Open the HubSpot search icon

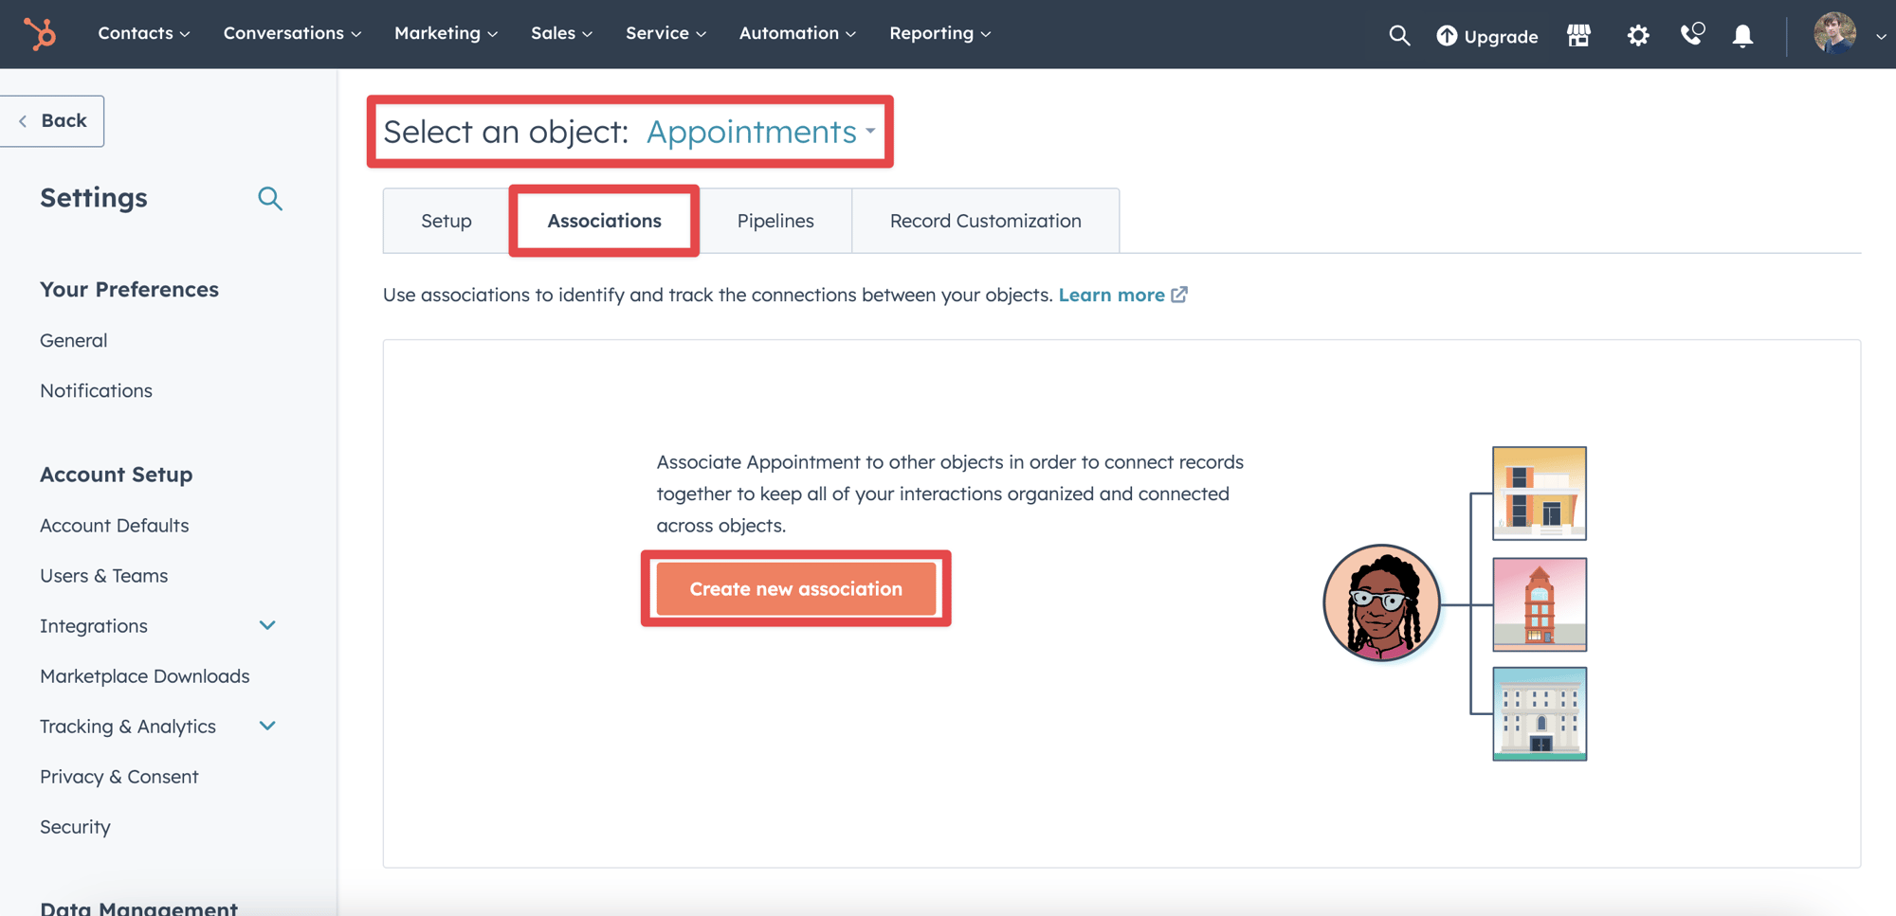tap(1399, 34)
